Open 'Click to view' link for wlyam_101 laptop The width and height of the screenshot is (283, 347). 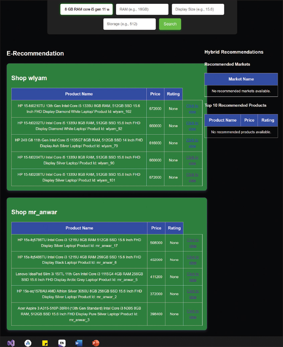(192, 177)
